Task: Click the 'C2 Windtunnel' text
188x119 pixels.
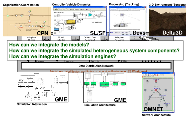Action: point(137,72)
